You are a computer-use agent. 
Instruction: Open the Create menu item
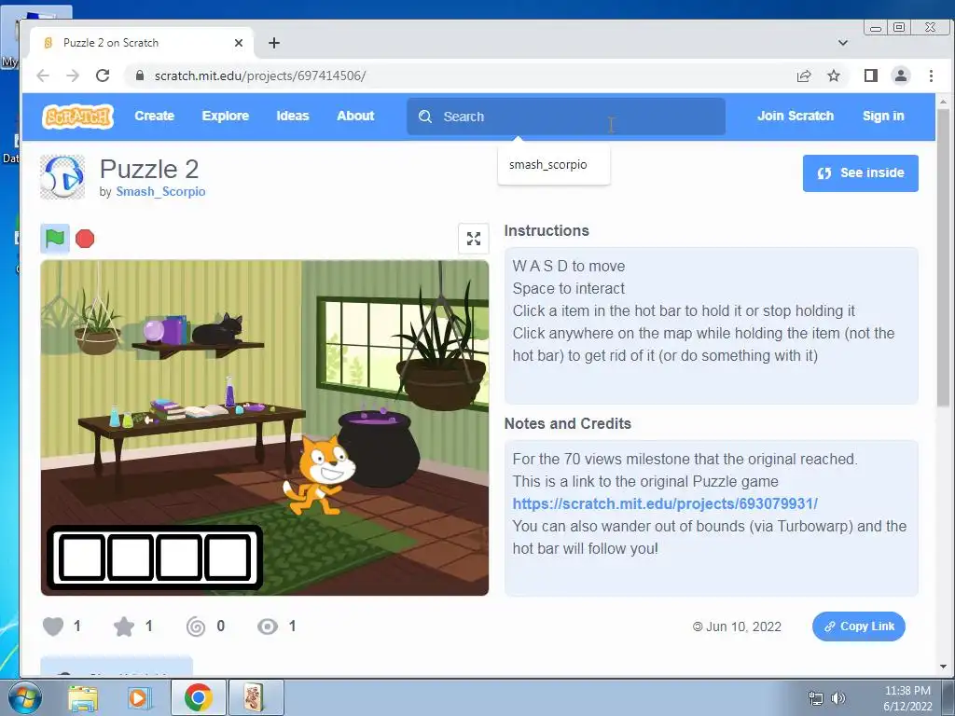tap(154, 116)
